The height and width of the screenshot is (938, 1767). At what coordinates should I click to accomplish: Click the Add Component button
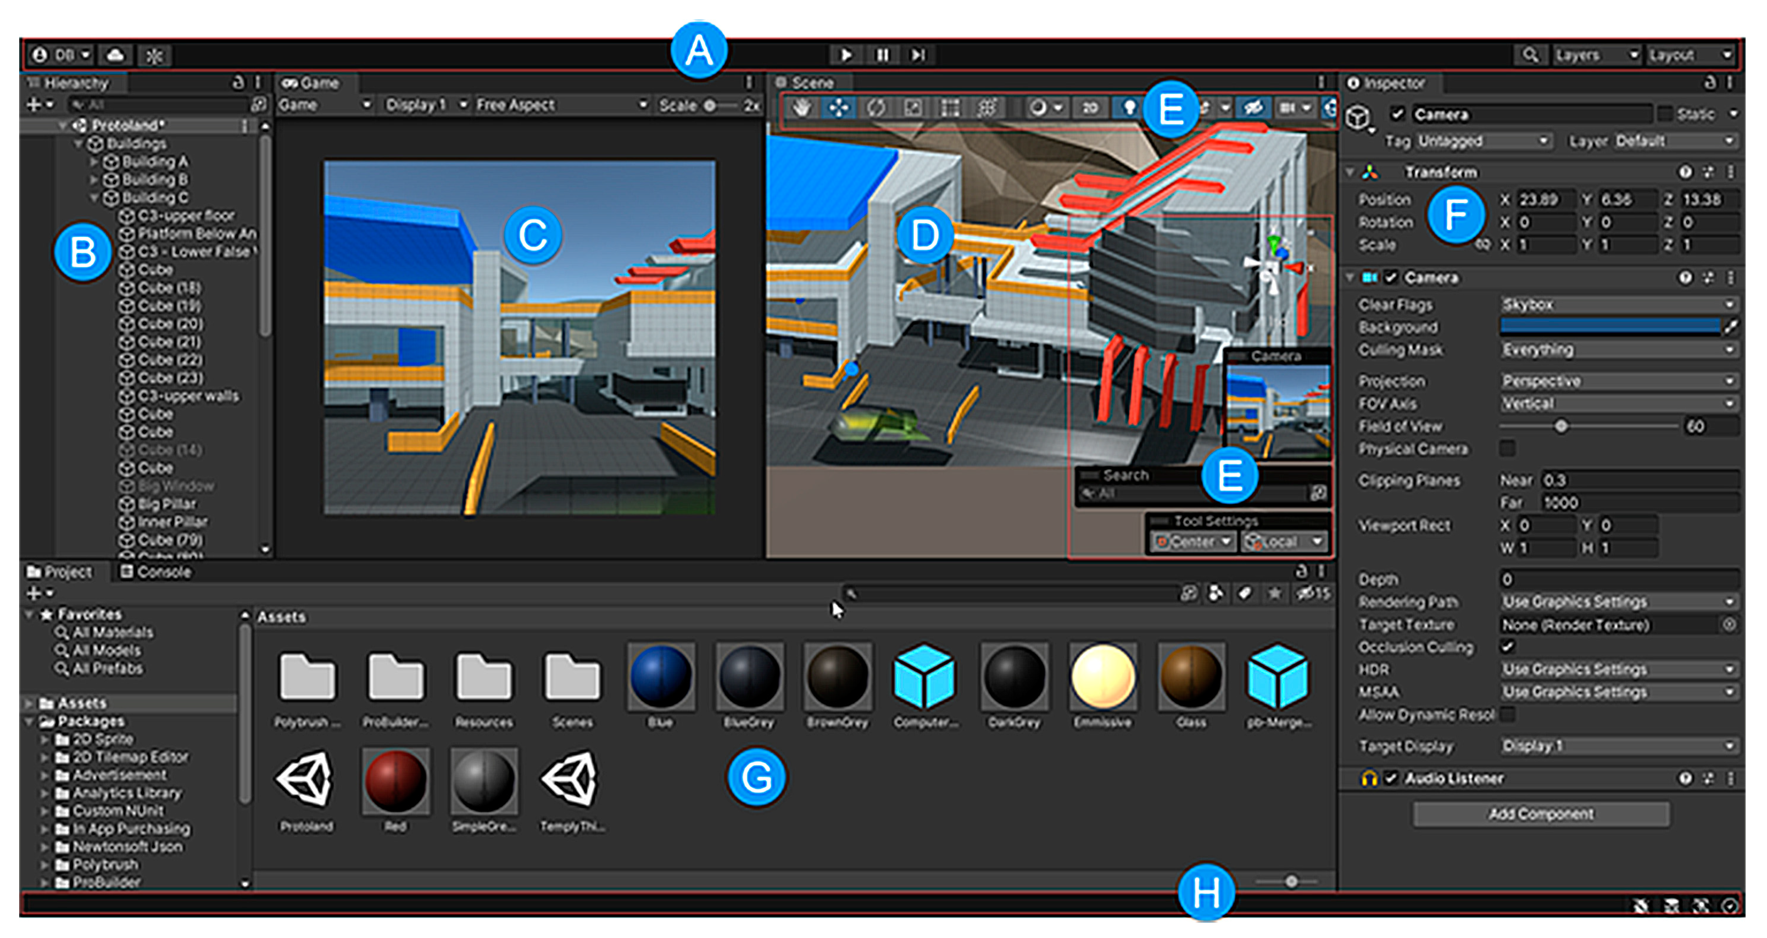1541,814
